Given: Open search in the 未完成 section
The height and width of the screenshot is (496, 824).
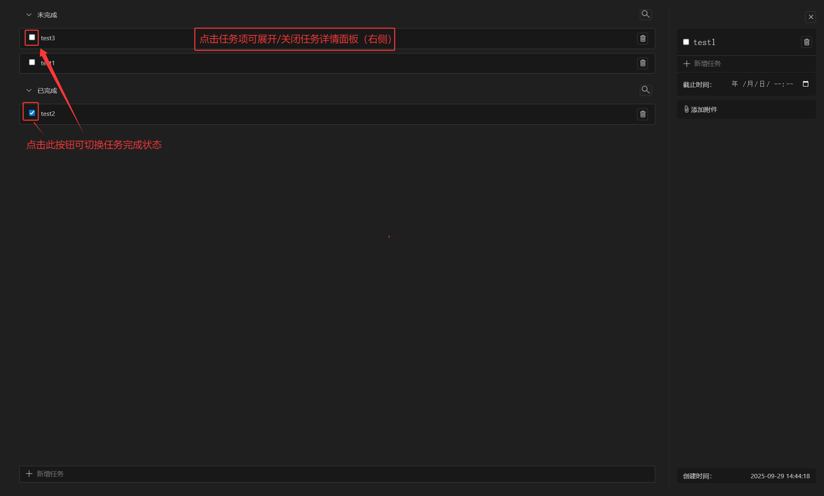Looking at the screenshot, I should point(646,14).
